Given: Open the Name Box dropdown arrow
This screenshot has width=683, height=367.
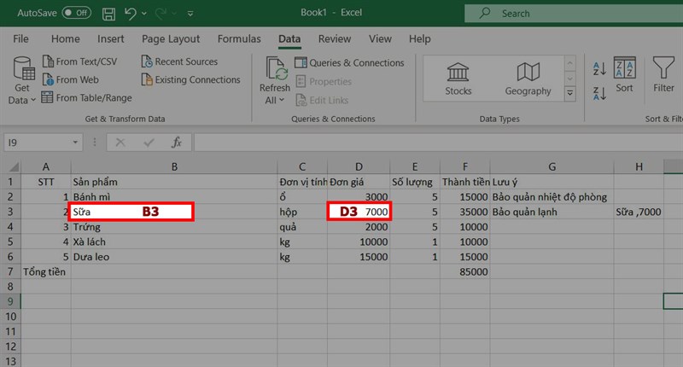Looking at the screenshot, I should pos(75,143).
